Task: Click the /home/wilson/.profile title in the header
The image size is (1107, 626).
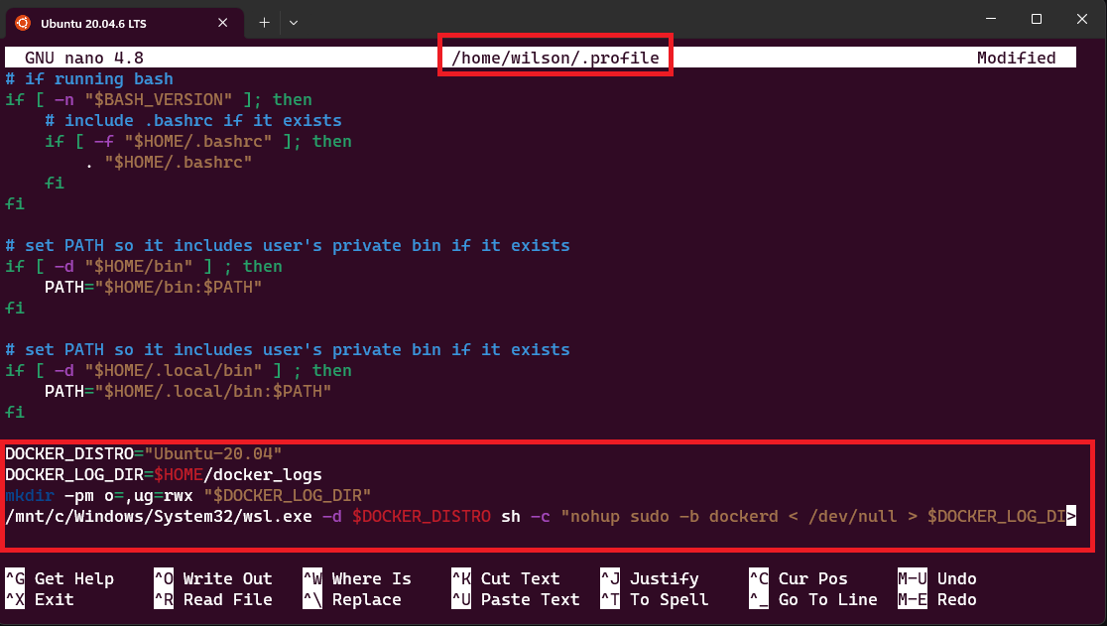Action: tap(554, 57)
